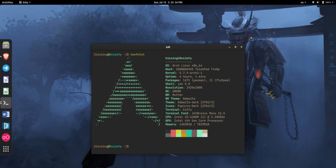Screen dimensions: 336x168
Task: Open the Files manager from the dock
Action: point(6,45)
